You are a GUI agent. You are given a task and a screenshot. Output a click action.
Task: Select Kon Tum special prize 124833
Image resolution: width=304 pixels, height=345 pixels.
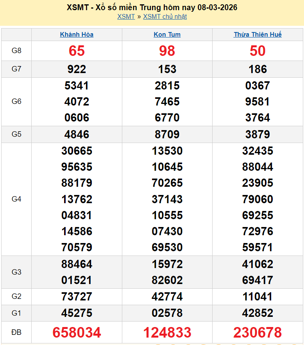click(x=167, y=332)
